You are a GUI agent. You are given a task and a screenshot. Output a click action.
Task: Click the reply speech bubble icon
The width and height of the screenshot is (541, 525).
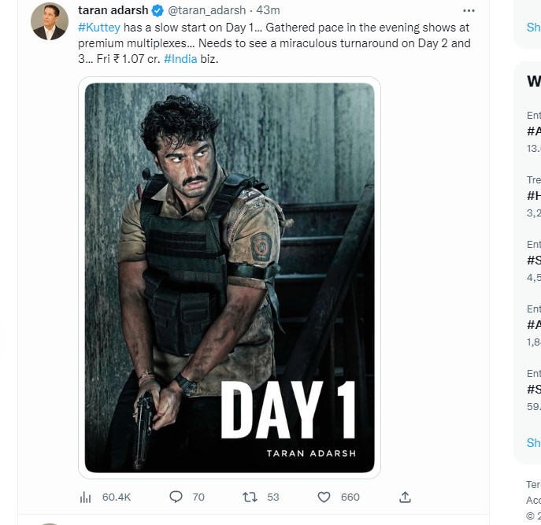[x=176, y=497]
